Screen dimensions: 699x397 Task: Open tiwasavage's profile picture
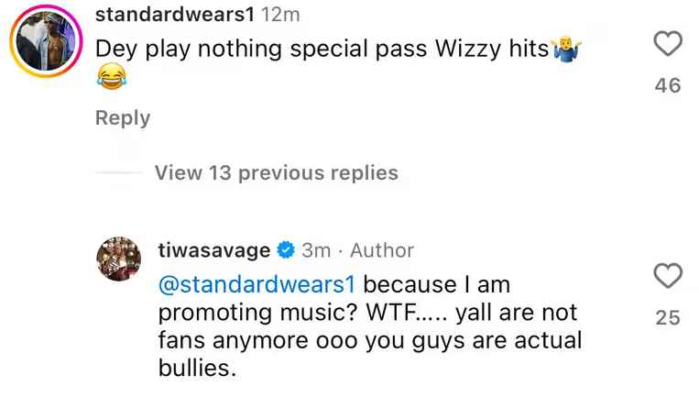[118, 259]
